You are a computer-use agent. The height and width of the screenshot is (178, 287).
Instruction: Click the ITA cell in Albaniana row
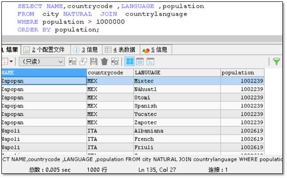pos(110,131)
